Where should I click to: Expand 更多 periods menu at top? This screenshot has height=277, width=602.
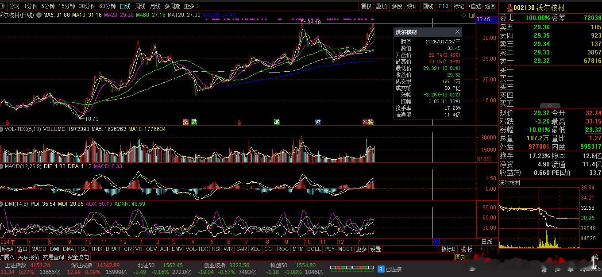click(191, 6)
